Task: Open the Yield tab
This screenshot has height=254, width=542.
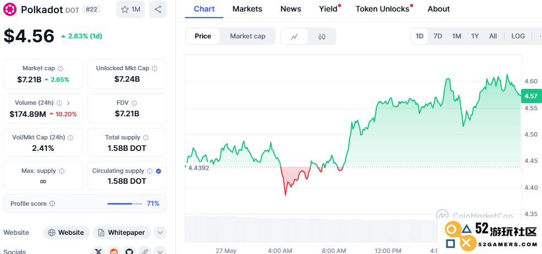Action: point(329,9)
